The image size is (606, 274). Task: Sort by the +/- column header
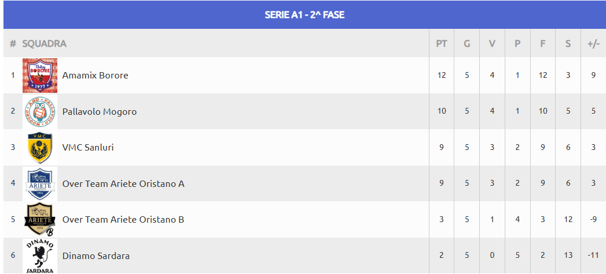click(593, 43)
